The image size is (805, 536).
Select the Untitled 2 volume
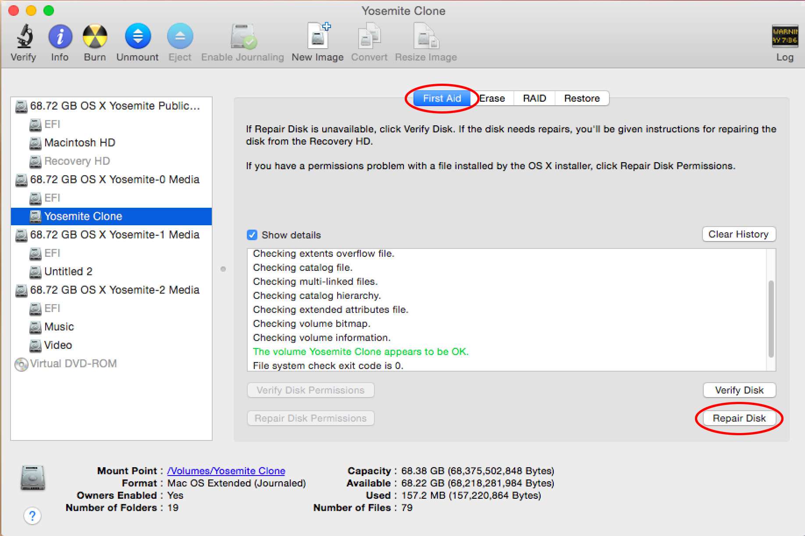[111, 272]
